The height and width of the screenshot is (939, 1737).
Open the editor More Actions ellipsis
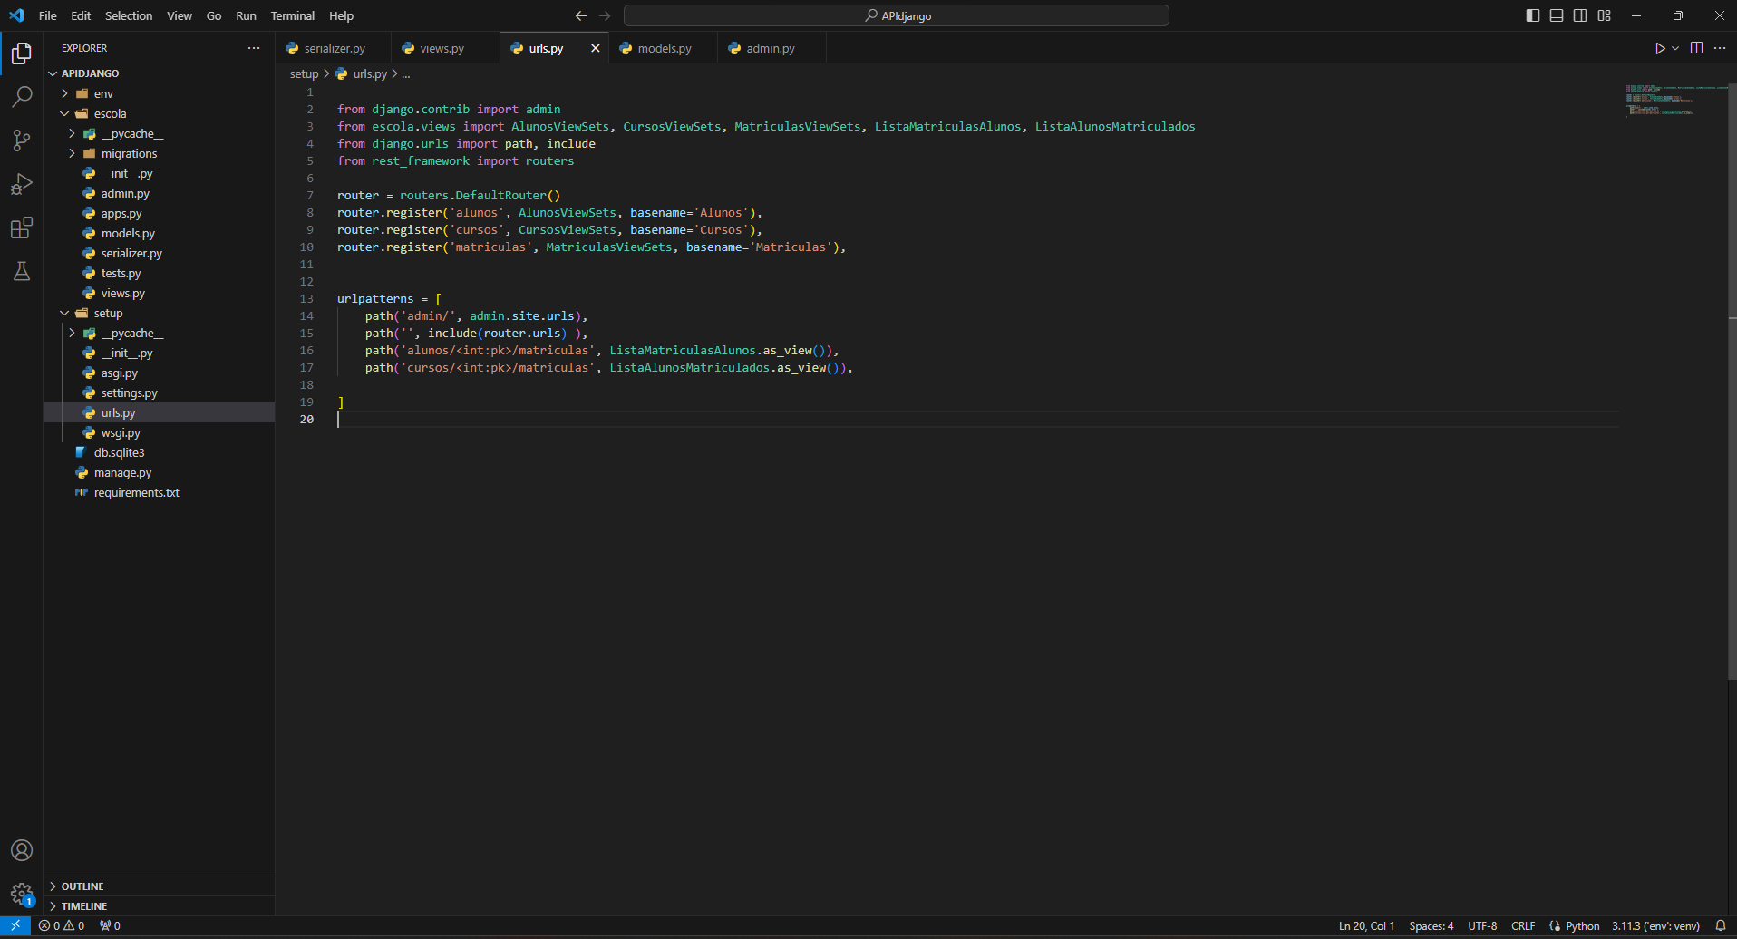(x=1720, y=48)
